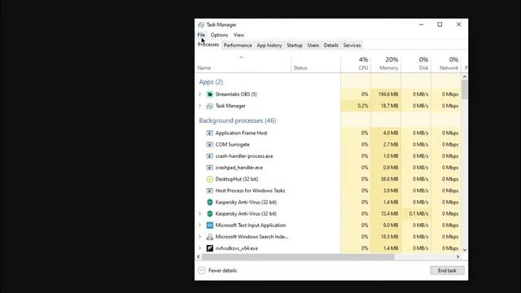Viewport: 521px width, 293px height.
Task: Expand the Microsoft Windows Search Indexer row
Action: pyautogui.click(x=199, y=237)
